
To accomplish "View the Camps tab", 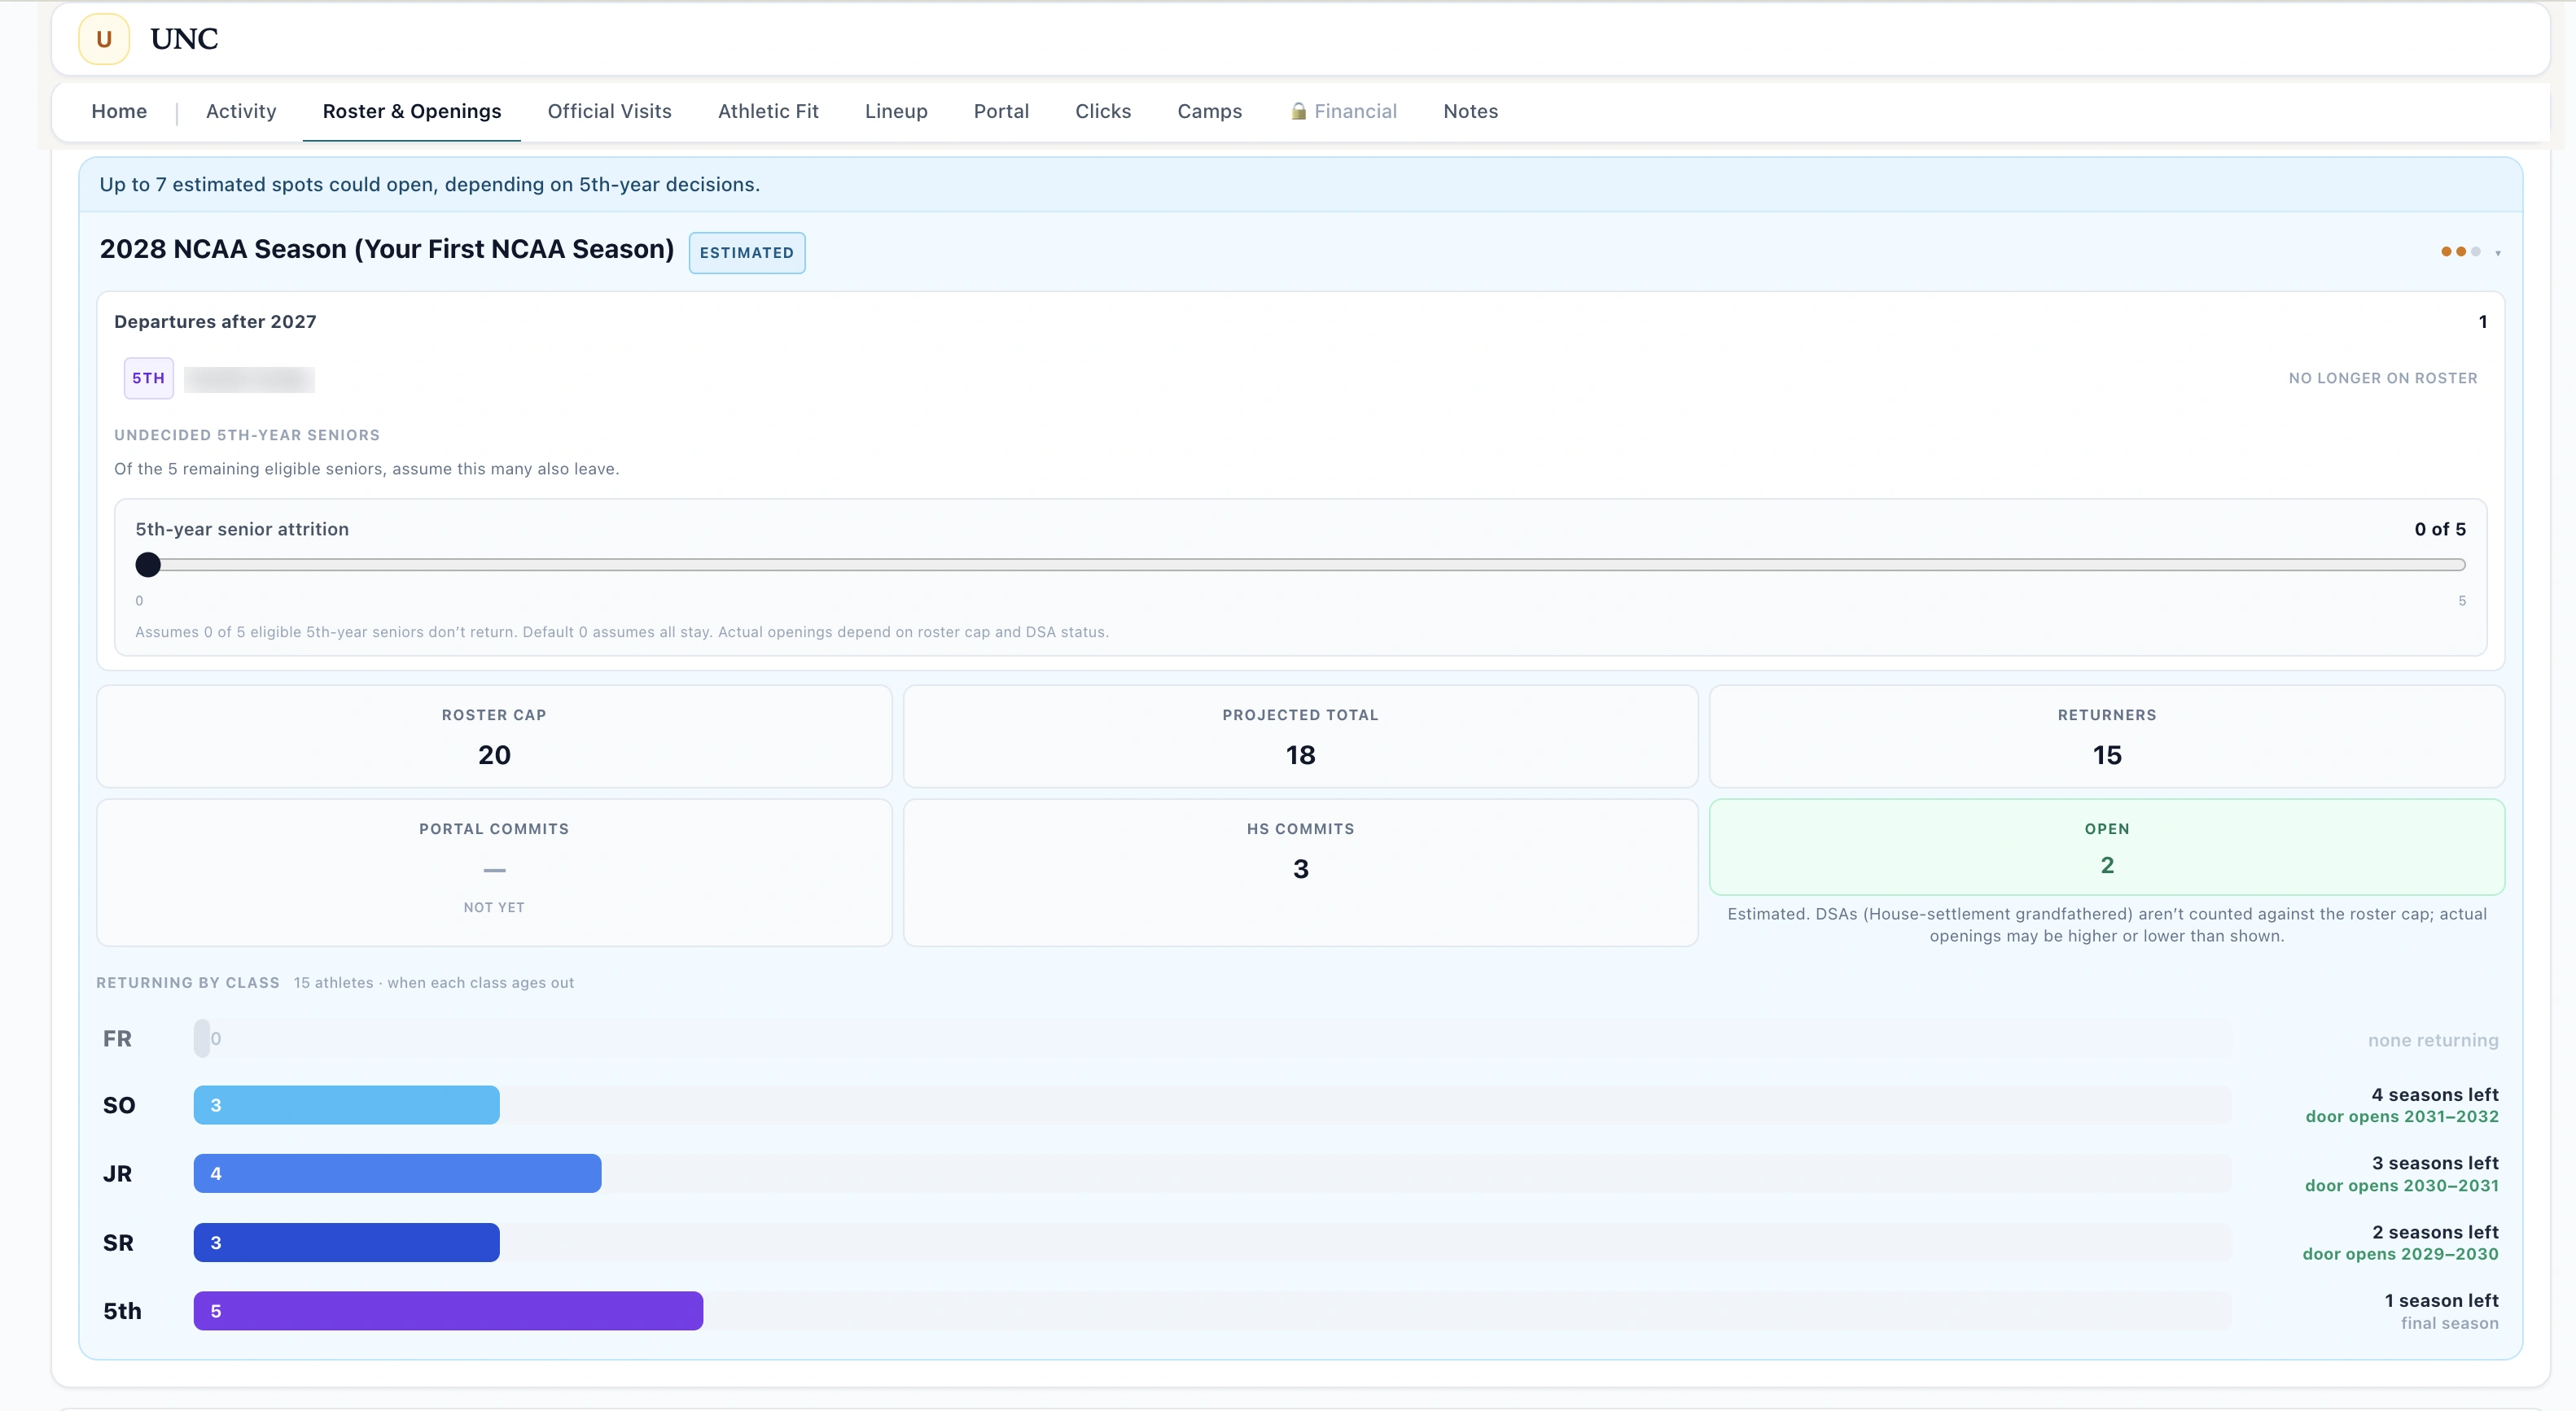I will pyautogui.click(x=1209, y=111).
